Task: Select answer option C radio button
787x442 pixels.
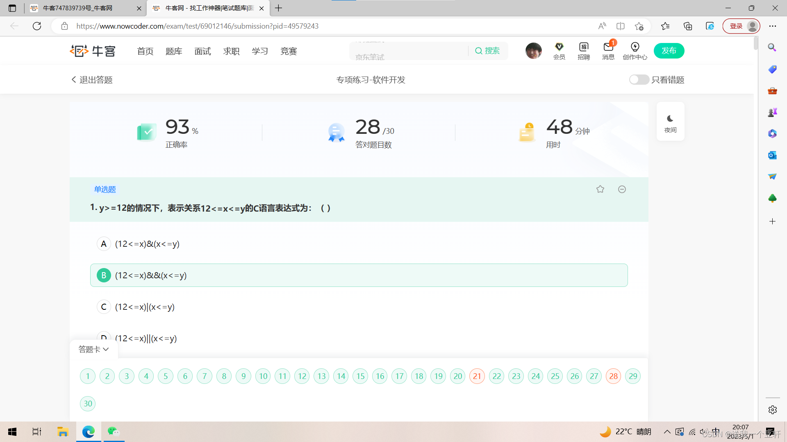Action: (104, 307)
